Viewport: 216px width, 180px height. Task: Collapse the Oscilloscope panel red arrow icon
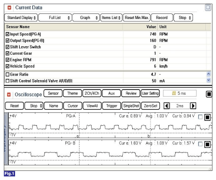(x=9, y=95)
